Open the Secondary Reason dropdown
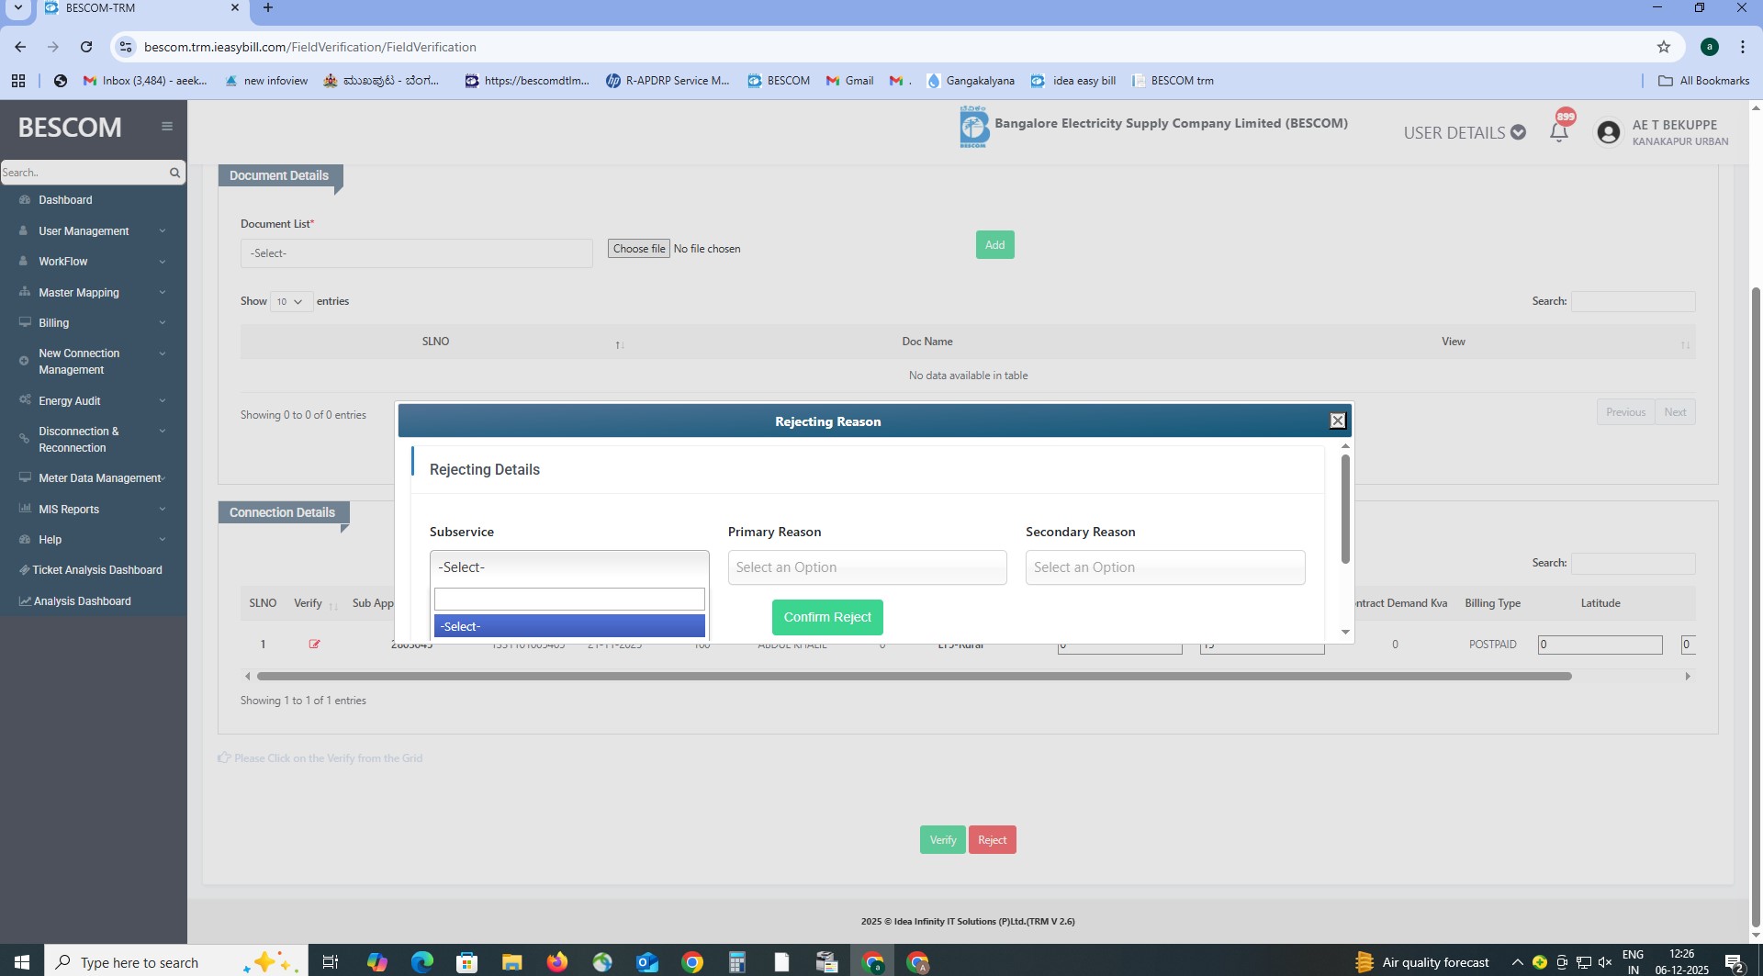The image size is (1763, 976). pyautogui.click(x=1165, y=567)
